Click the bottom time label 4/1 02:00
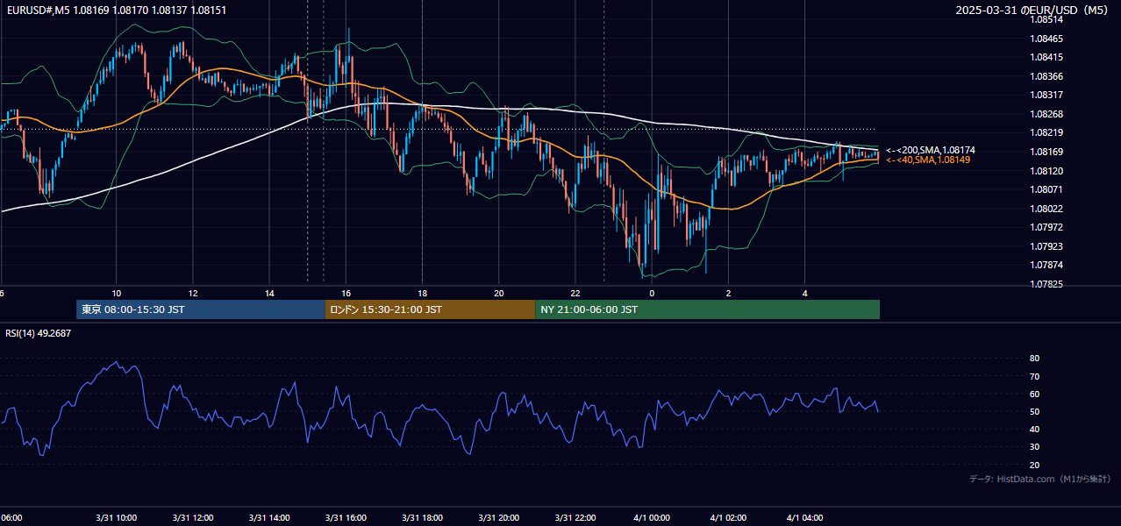This screenshot has height=526, width=1121. [x=728, y=518]
